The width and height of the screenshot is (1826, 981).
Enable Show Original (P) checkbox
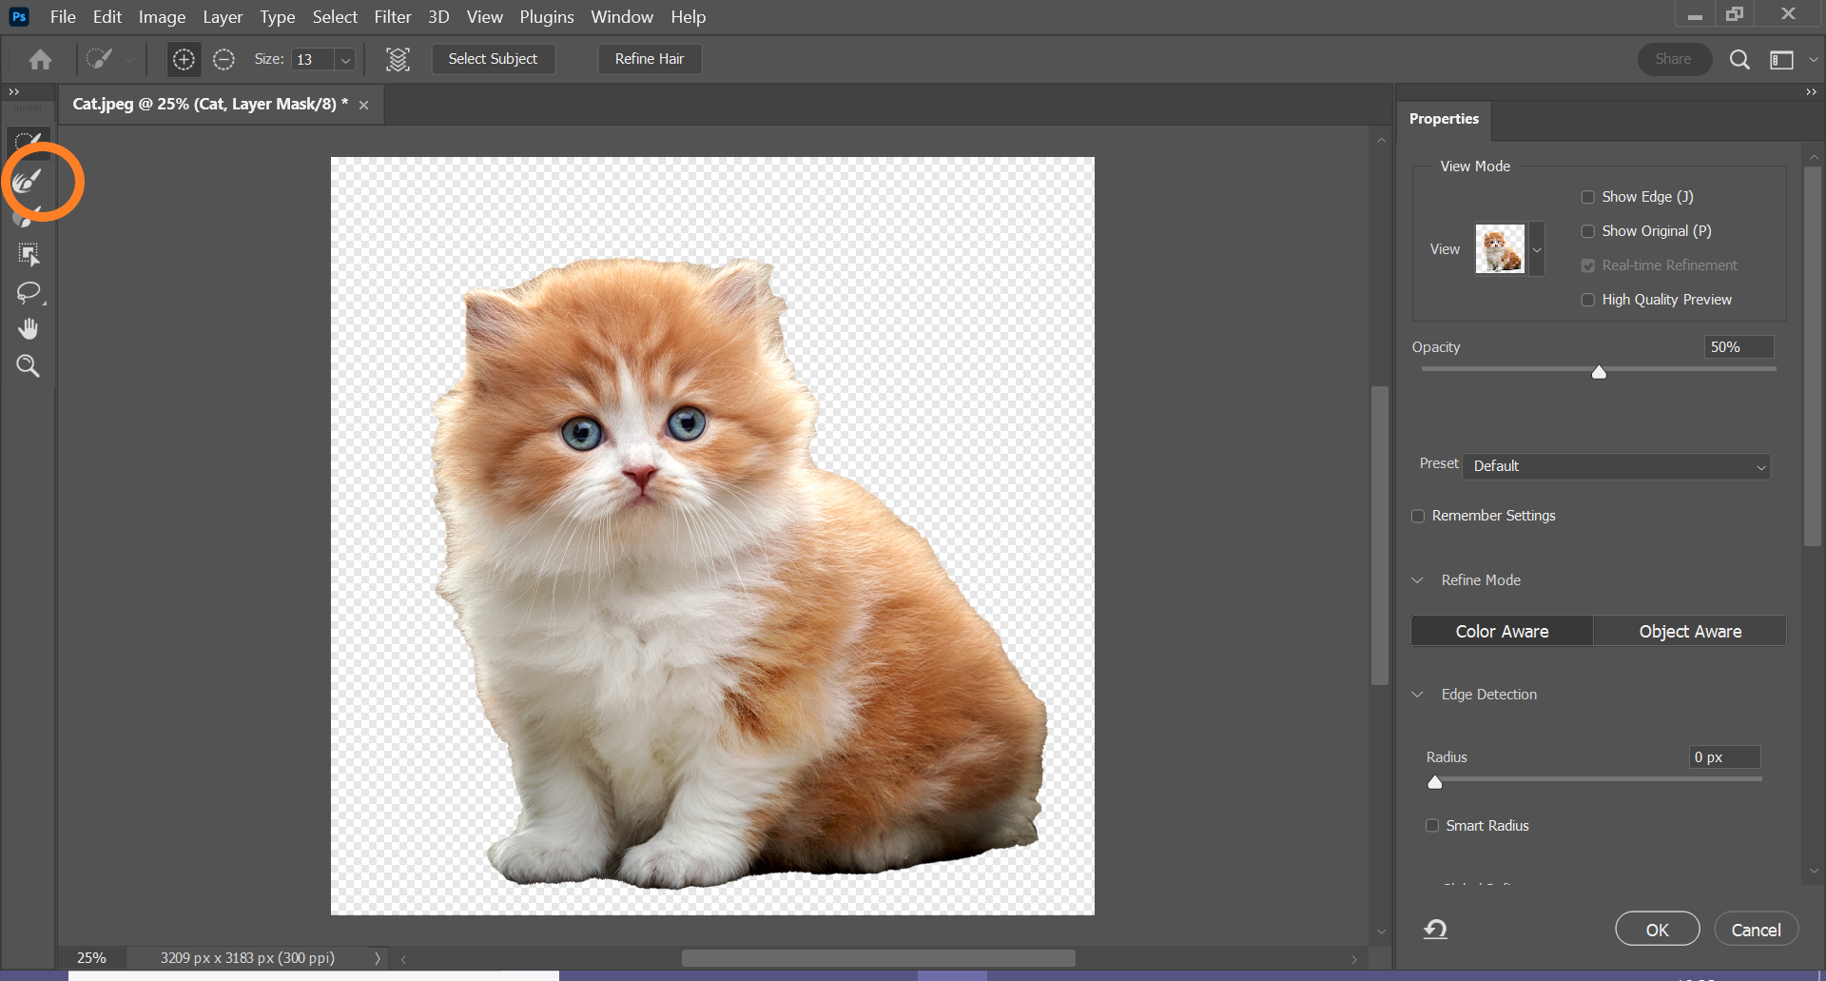(x=1587, y=231)
